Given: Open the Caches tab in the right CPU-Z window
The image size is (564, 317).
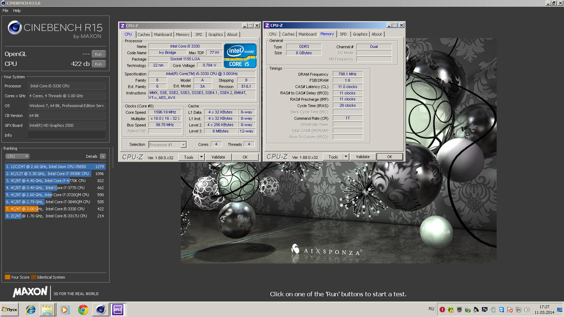Looking at the screenshot, I should pos(288,34).
